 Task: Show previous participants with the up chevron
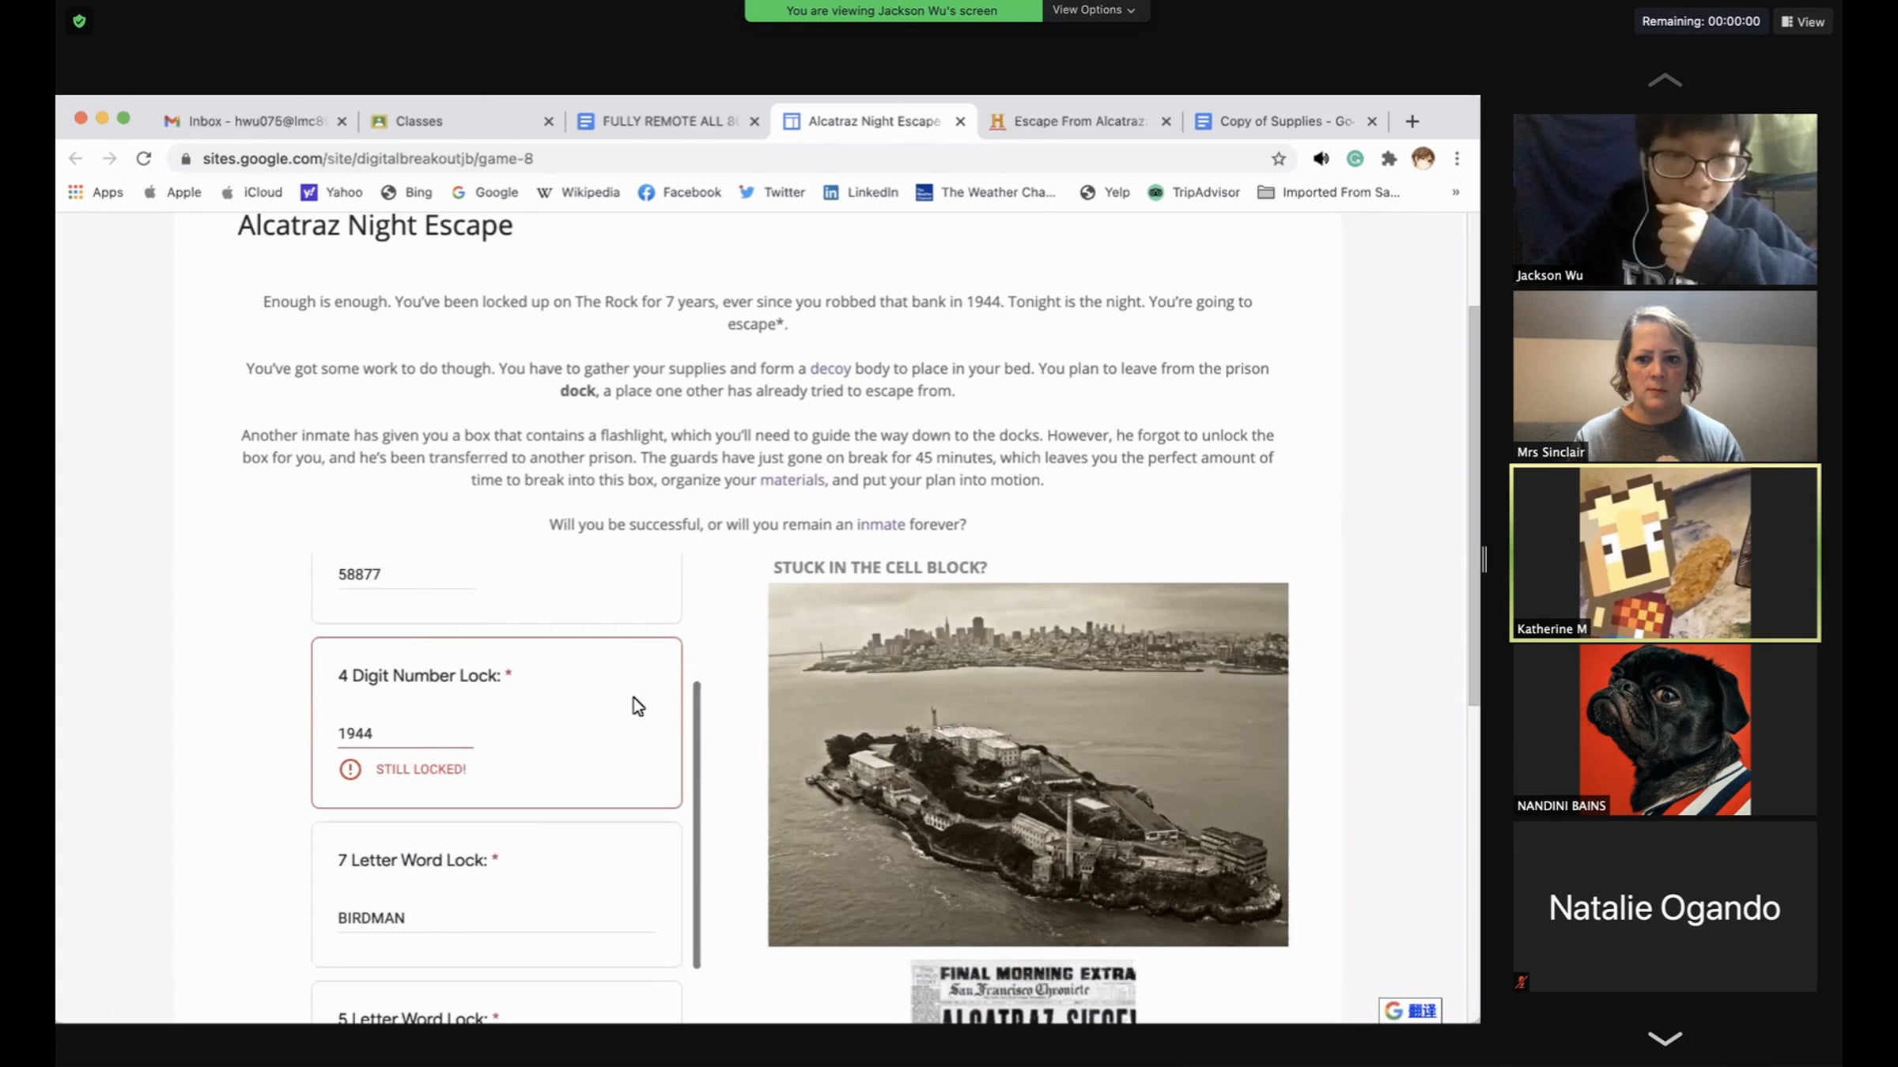click(x=1665, y=80)
